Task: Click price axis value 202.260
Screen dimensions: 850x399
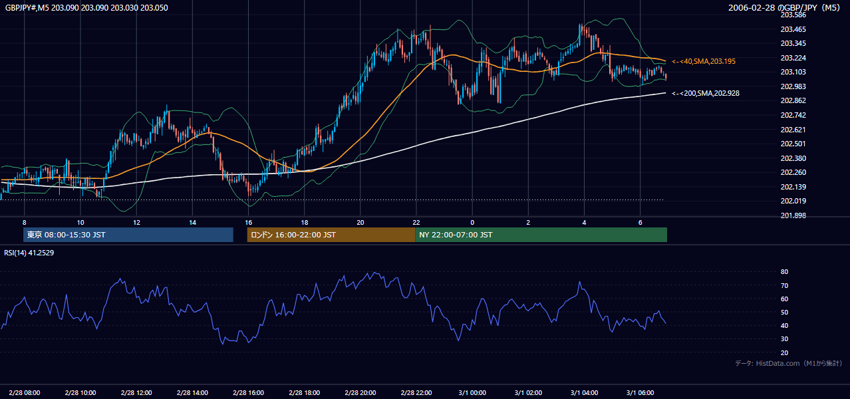Action: pos(793,172)
